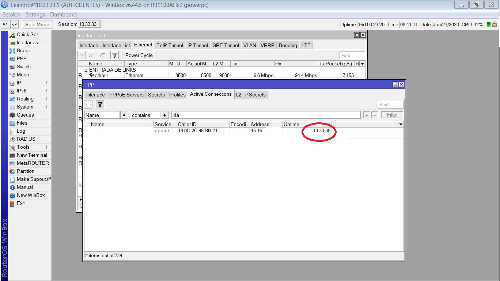Launch New Terminal from the sidebar
This screenshot has width=500, height=281.
coord(32,155)
